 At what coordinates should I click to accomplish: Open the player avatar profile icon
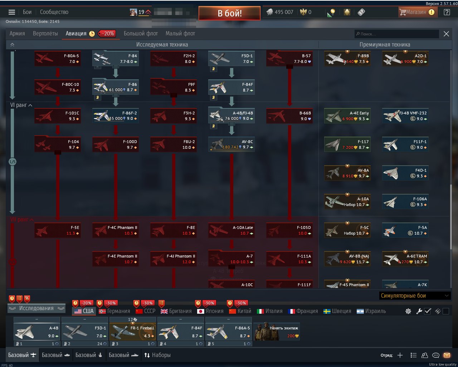point(133,12)
